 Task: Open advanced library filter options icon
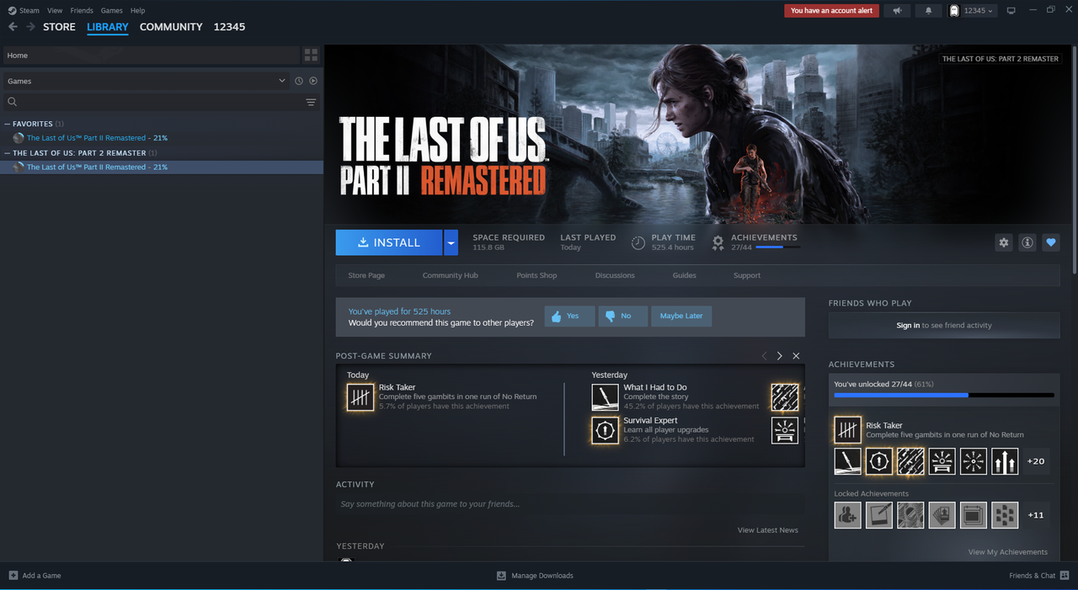click(x=311, y=102)
